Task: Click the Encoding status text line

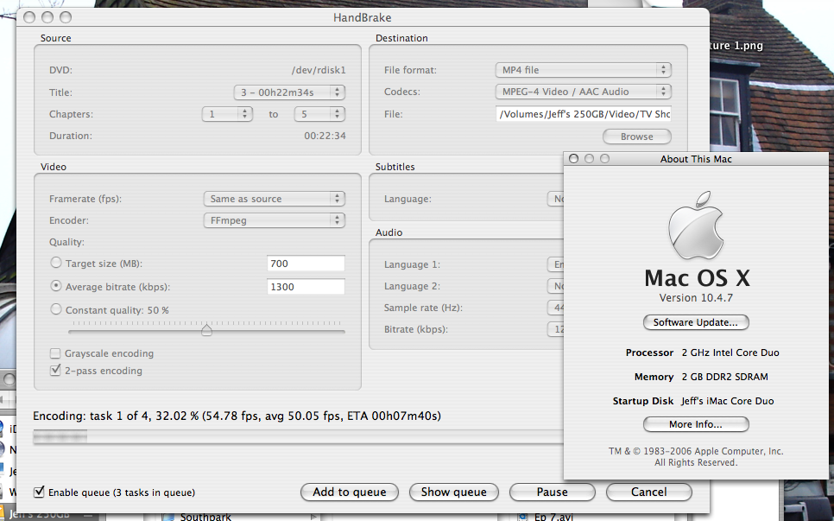Action: [237, 416]
